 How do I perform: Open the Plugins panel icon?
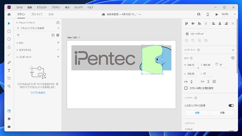click(x=9, y=127)
